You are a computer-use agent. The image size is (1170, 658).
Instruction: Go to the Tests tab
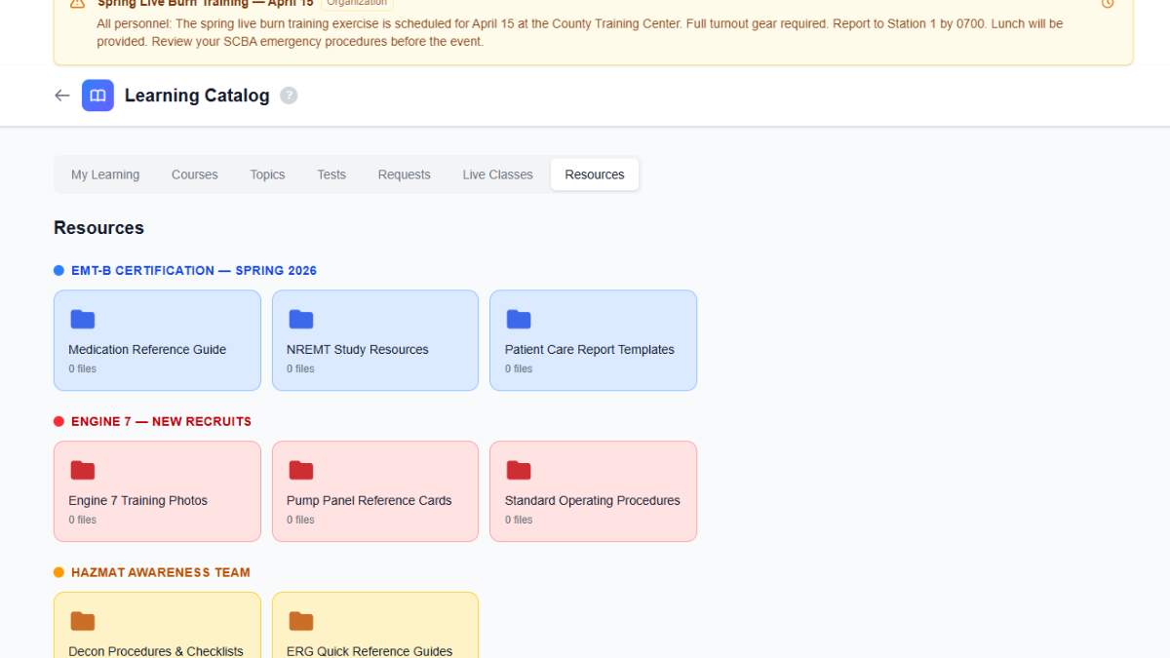click(x=331, y=174)
